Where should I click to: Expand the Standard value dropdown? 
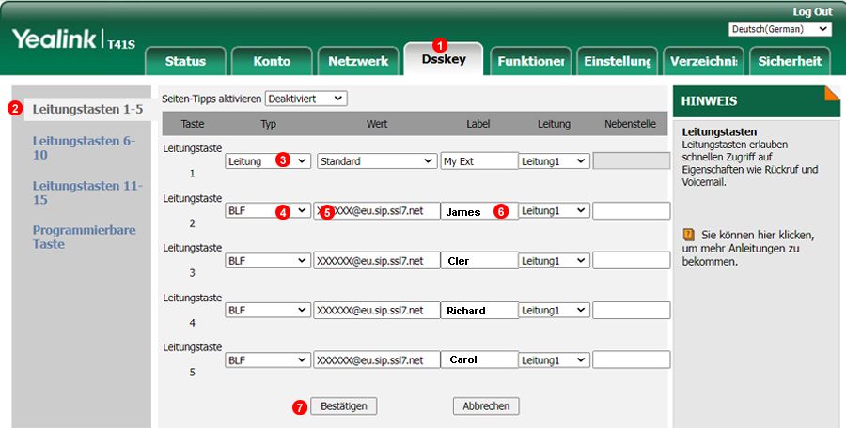pos(375,161)
